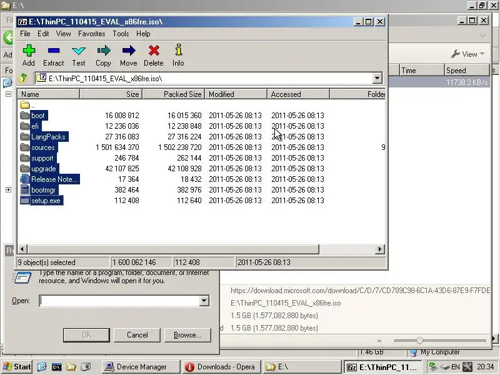Open the Run dialog Open combo dropdown

coord(204,301)
